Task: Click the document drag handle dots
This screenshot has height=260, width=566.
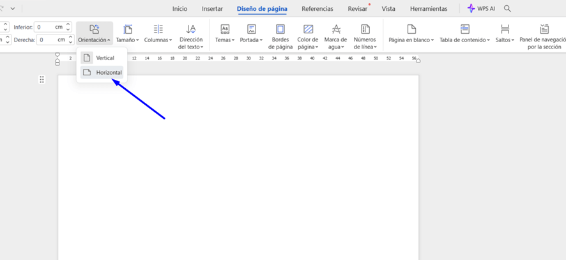Action: (42, 79)
